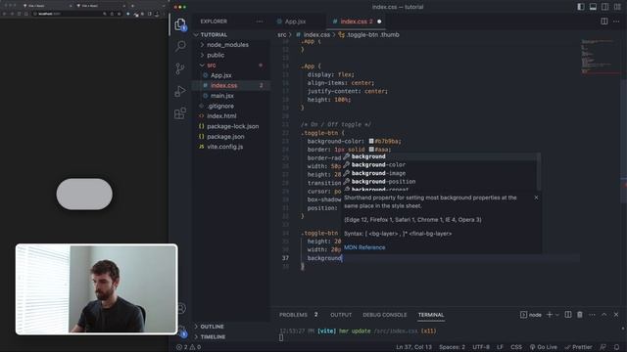Open the Search view icon
This screenshot has height=352, width=627.
tap(180, 46)
